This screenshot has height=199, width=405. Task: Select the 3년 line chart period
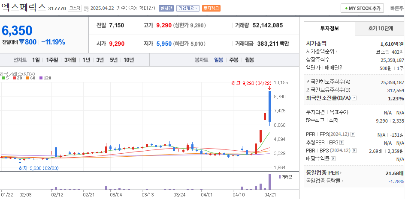(100, 60)
